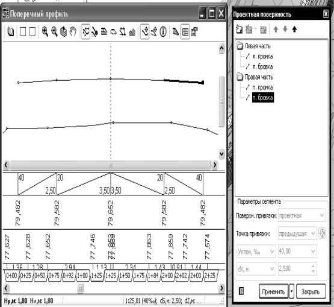Click the dashed profile node tool icon
The image size is (334, 307).
(x=154, y=31)
